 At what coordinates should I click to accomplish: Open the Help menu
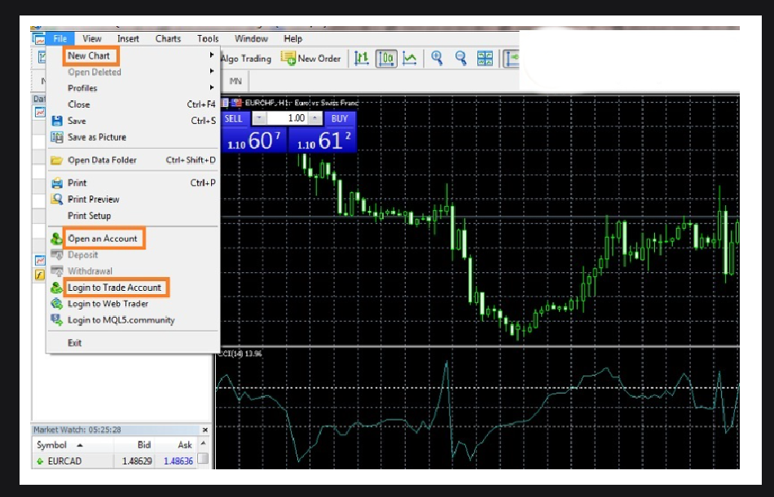pyautogui.click(x=292, y=38)
